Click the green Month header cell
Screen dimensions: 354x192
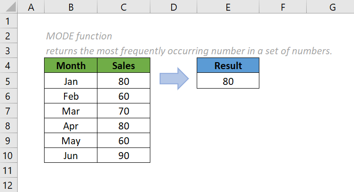click(x=71, y=66)
